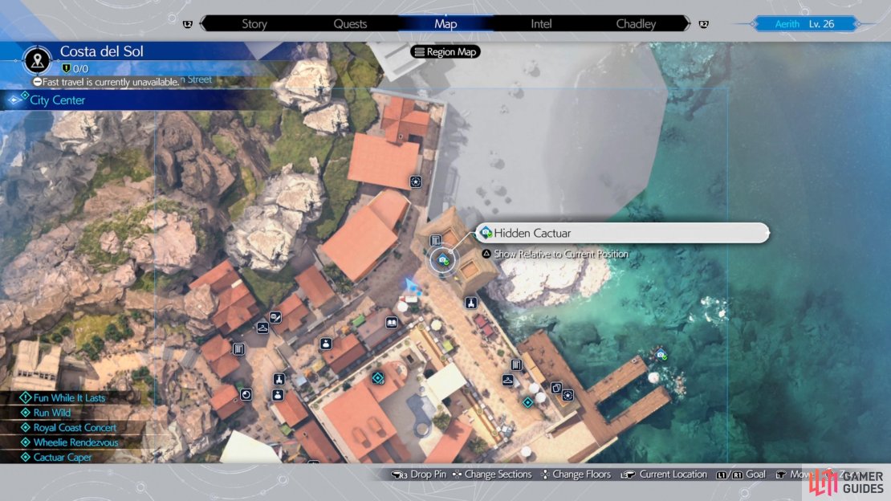Image resolution: width=891 pixels, height=501 pixels.
Task: Click the fast travel unavailable notice
Action: pos(106,82)
